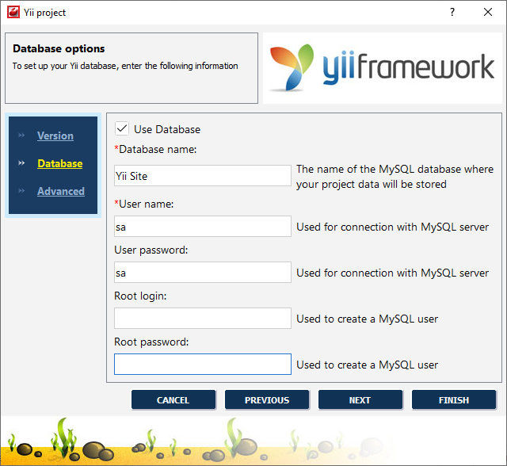
Task: Click the arrow icon beside Database
Action: [21, 163]
